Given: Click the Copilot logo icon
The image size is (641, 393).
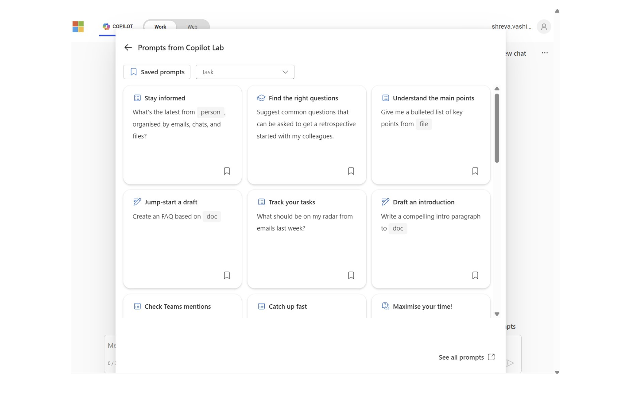Looking at the screenshot, I should pos(106,26).
